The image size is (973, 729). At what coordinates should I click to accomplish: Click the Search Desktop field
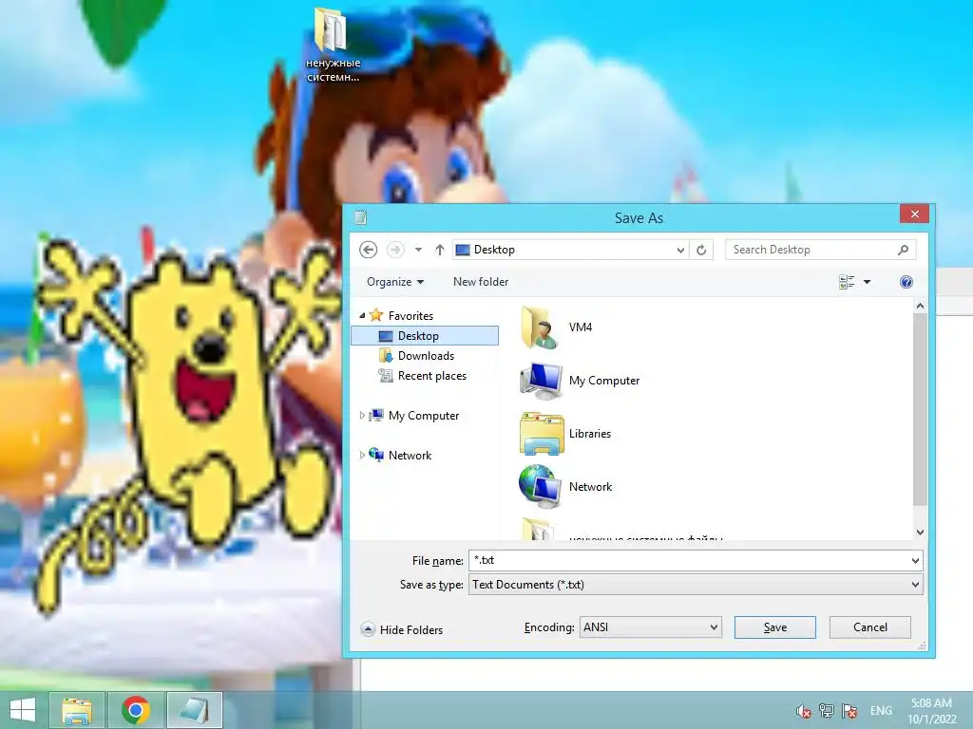click(820, 250)
